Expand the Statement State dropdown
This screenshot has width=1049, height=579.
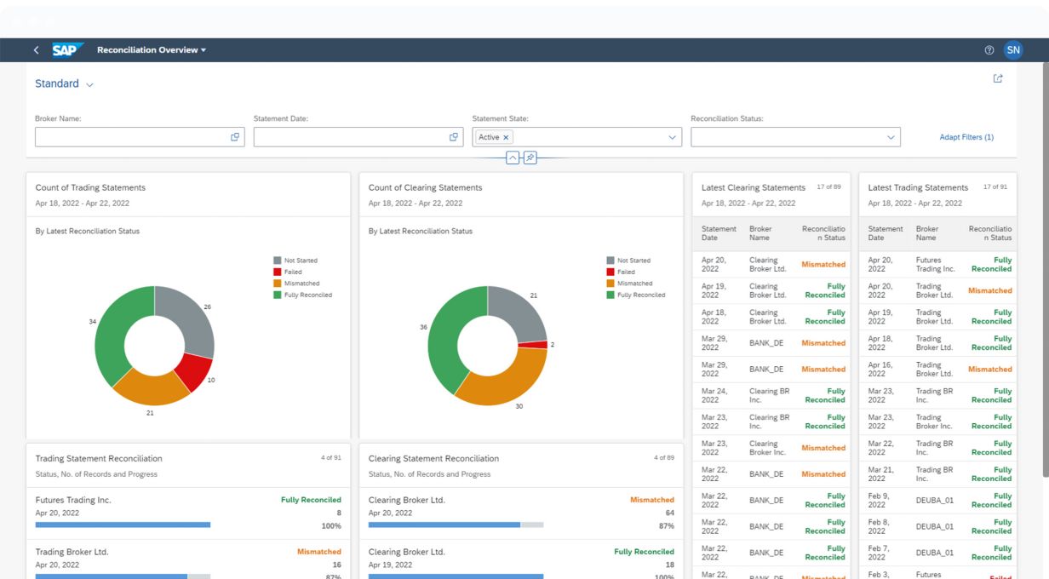pyautogui.click(x=672, y=137)
